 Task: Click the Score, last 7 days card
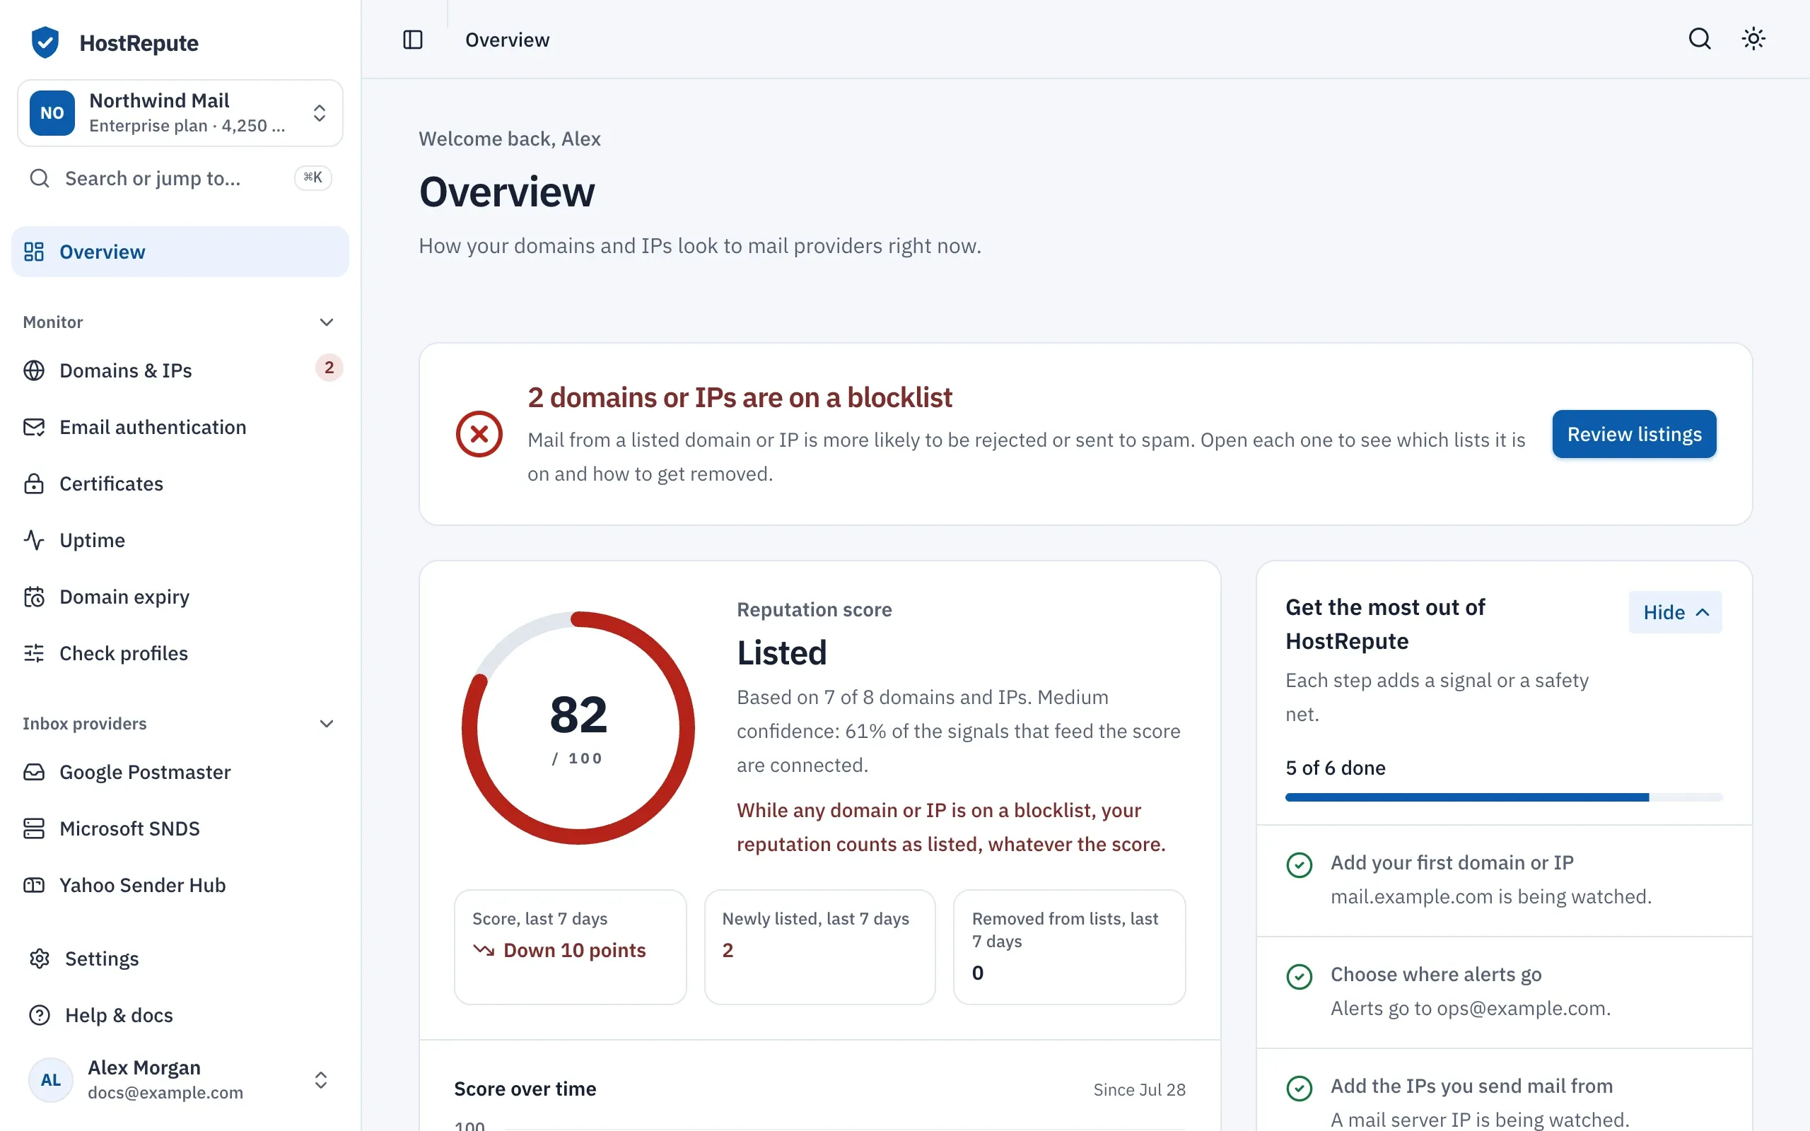pyautogui.click(x=570, y=947)
